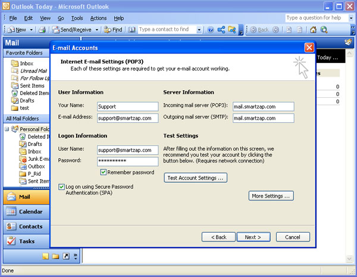
Task: Click the E-mail Address field
Action: pos(128,118)
